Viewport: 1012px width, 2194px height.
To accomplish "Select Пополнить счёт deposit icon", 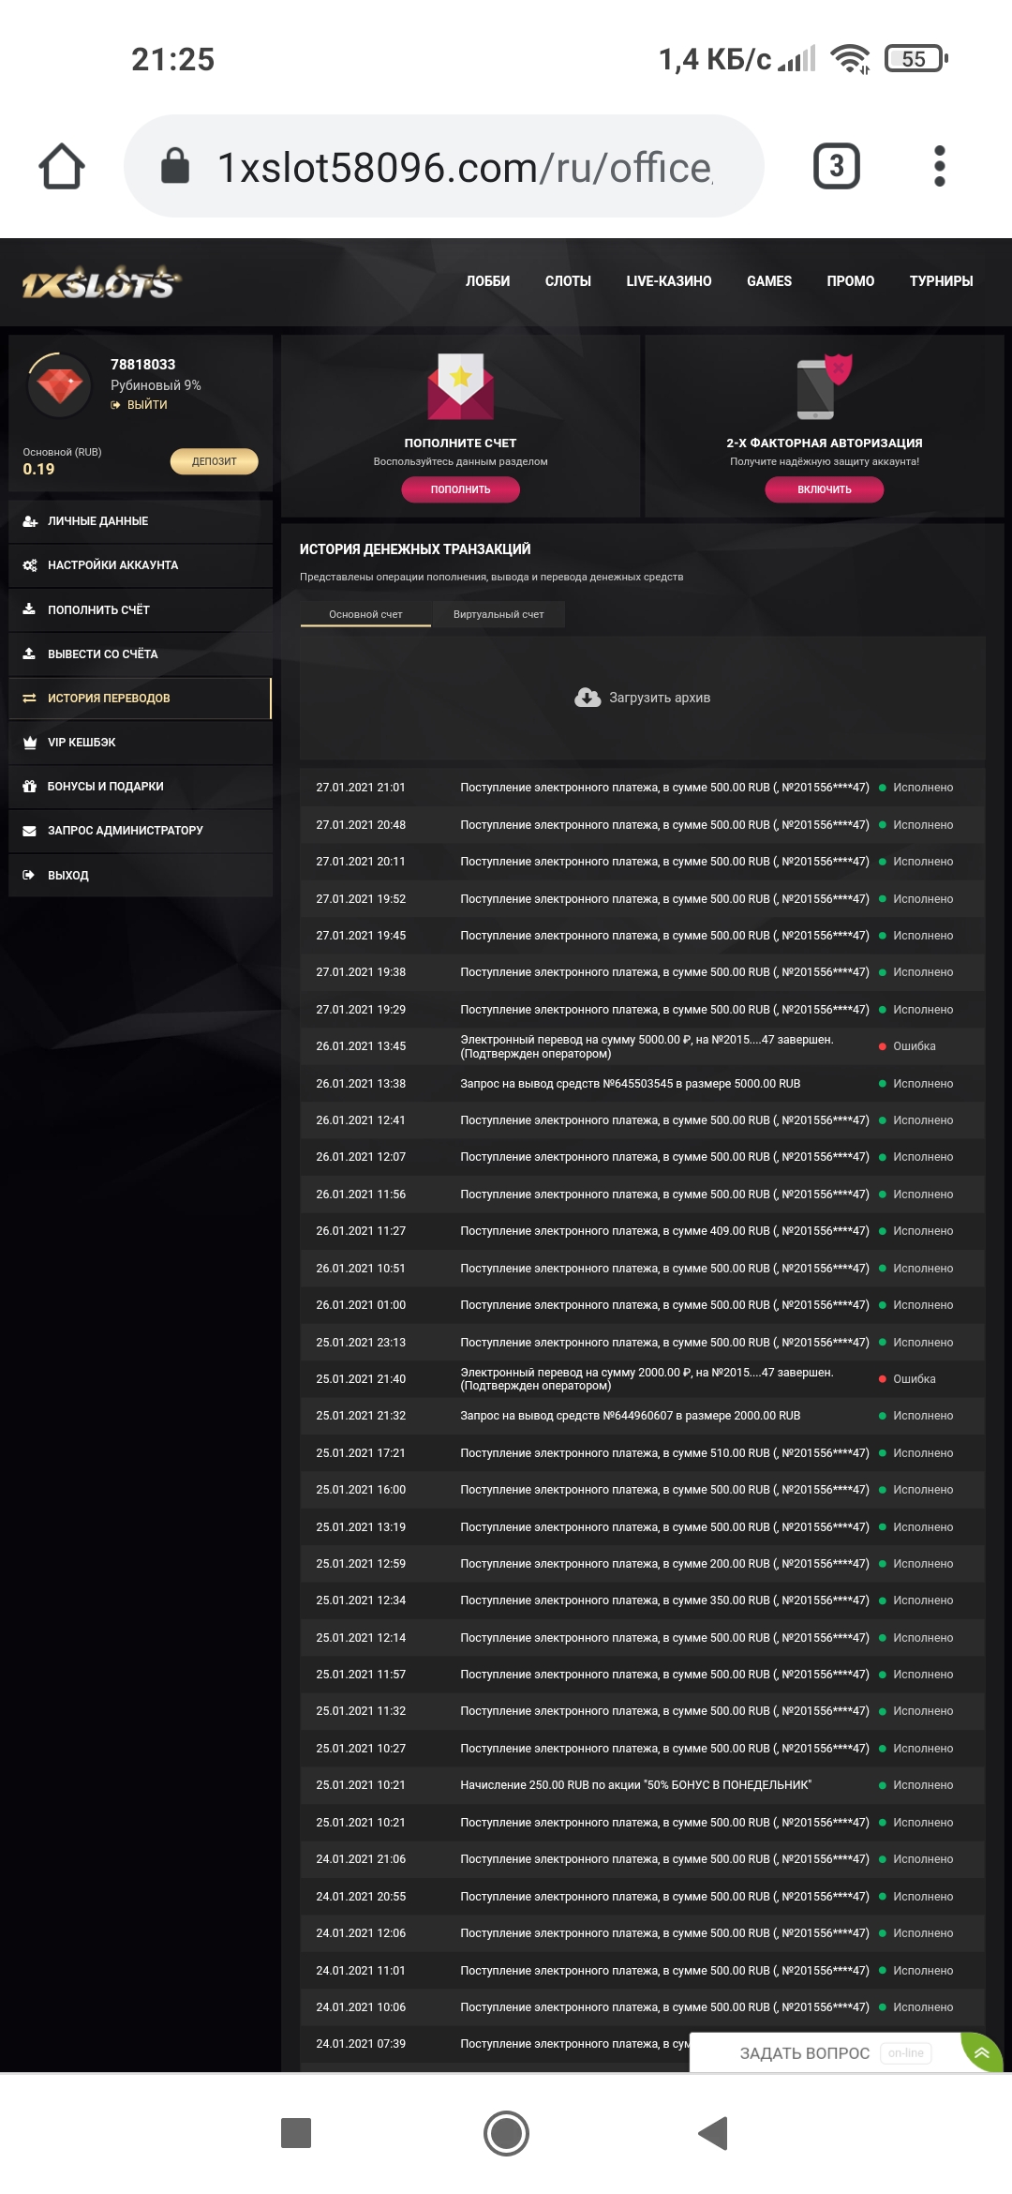I will click(31, 610).
